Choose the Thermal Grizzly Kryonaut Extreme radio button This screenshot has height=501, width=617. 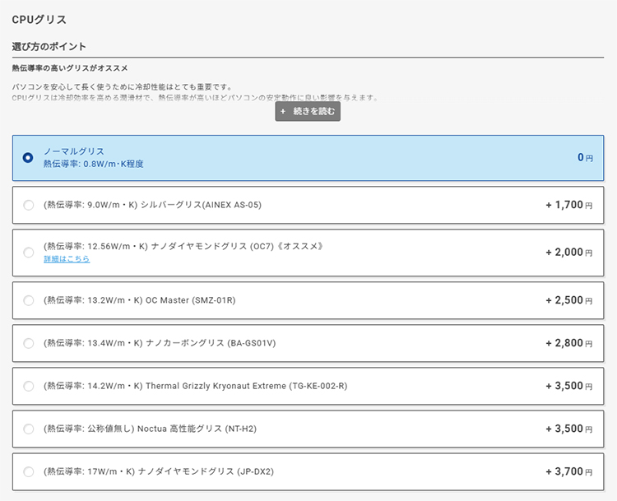tap(29, 386)
